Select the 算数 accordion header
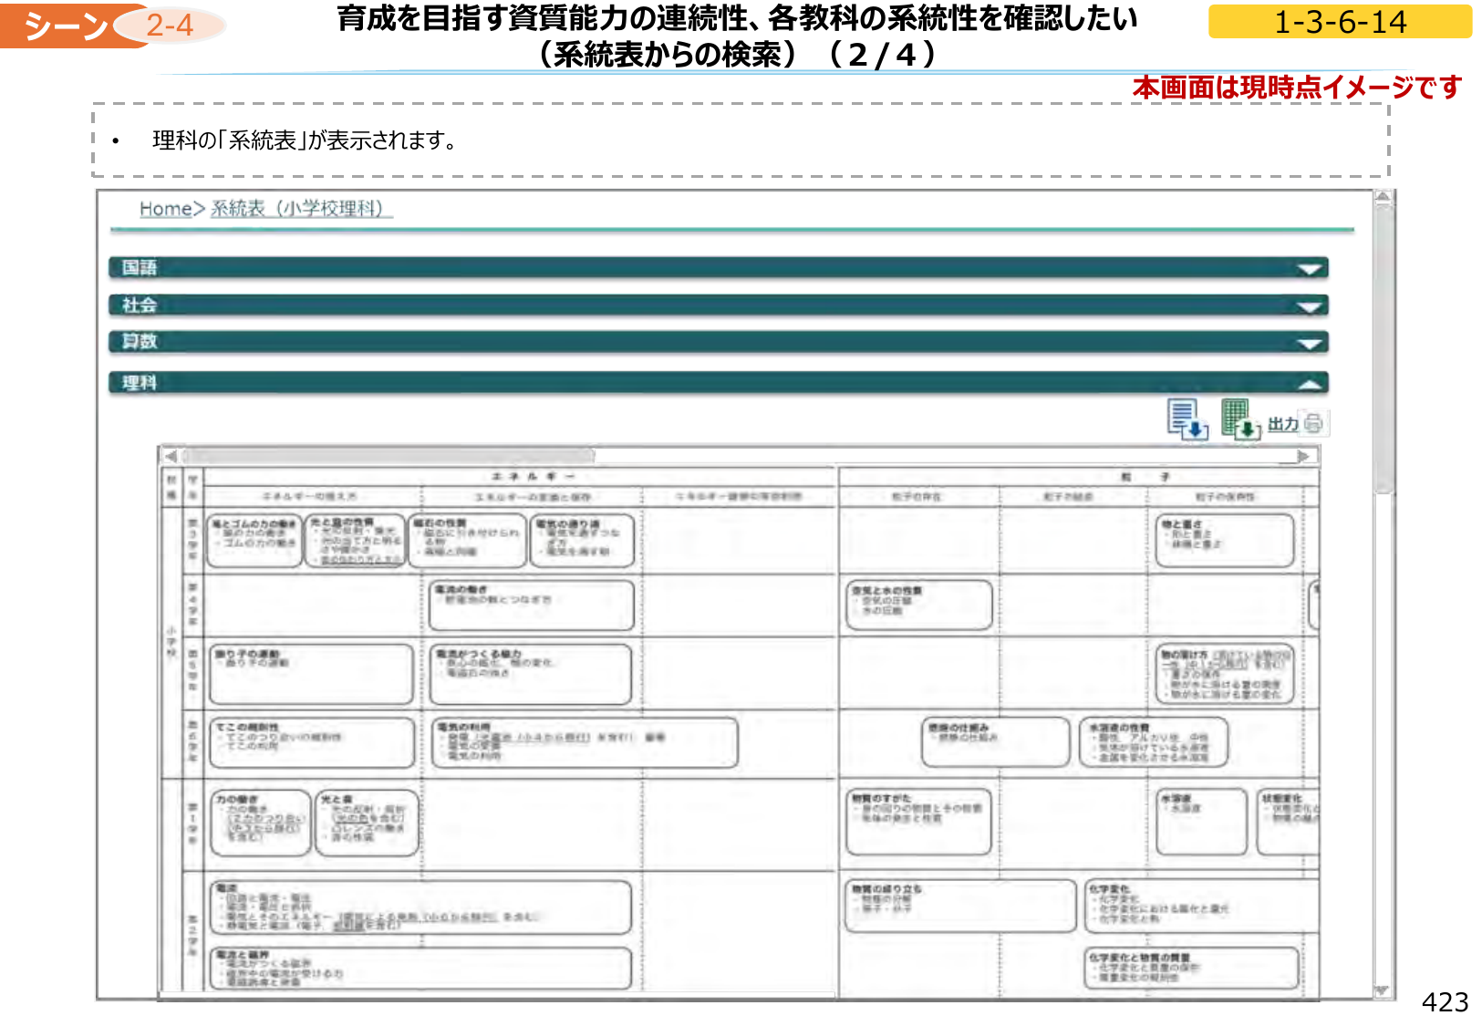Screen dimensions: 1482x1026 (x=718, y=342)
